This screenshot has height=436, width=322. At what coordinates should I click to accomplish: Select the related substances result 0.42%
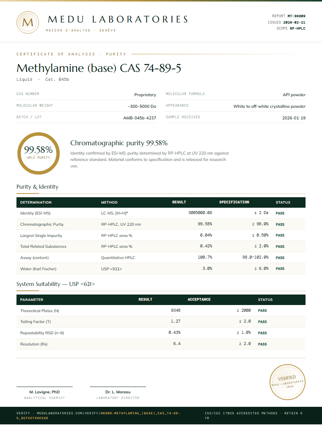206,246
